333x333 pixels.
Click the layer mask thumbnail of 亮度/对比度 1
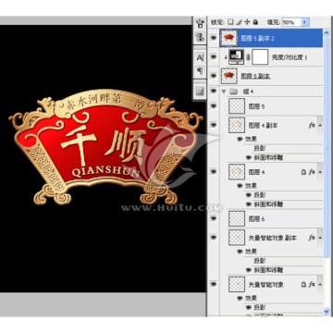(x=260, y=57)
